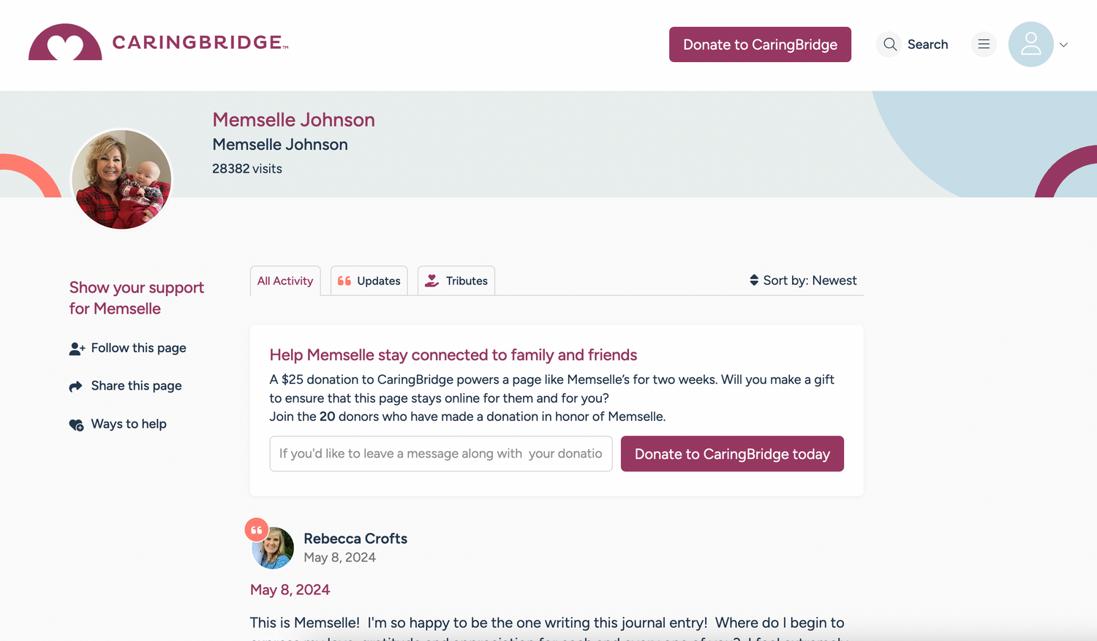This screenshot has height=641, width=1097.
Task: Click Donate to CaringBridge today button
Action: point(732,454)
